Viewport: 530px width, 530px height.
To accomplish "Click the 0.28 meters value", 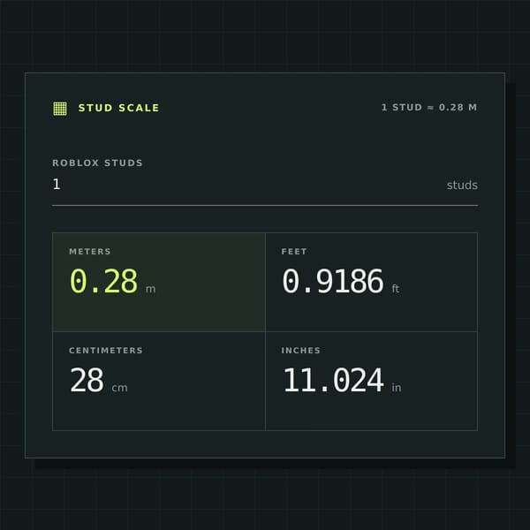I will click(x=103, y=281).
